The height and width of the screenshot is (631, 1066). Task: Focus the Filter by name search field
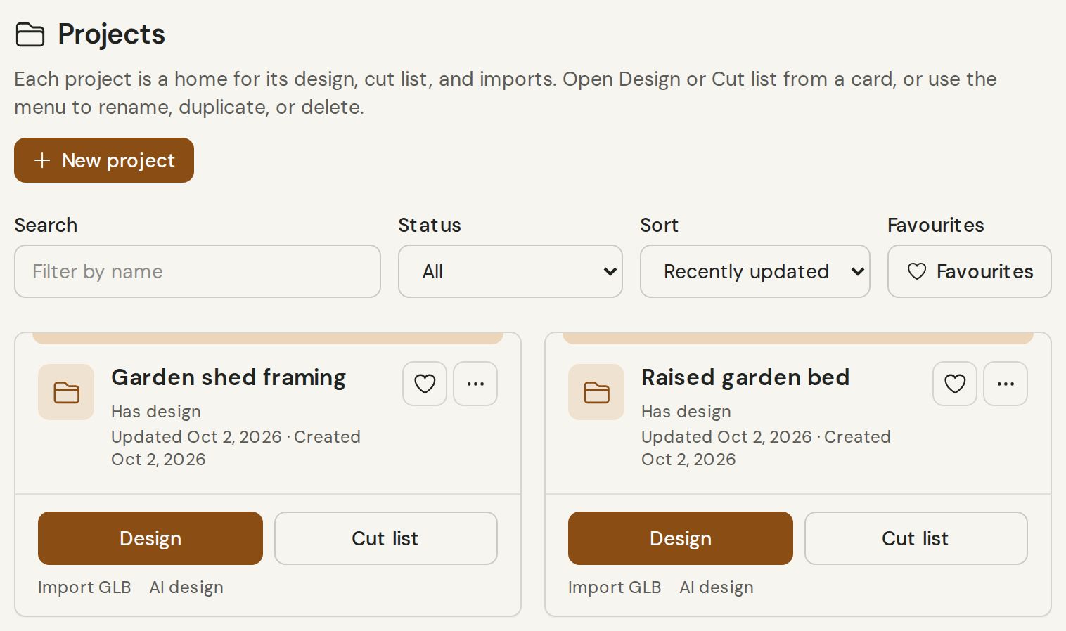click(198, 271)
